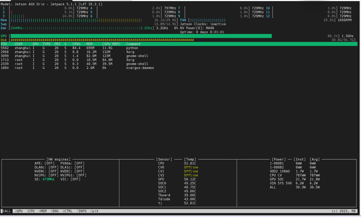
Task: Click the CPU% column header
Action: [x=76, y=44]
